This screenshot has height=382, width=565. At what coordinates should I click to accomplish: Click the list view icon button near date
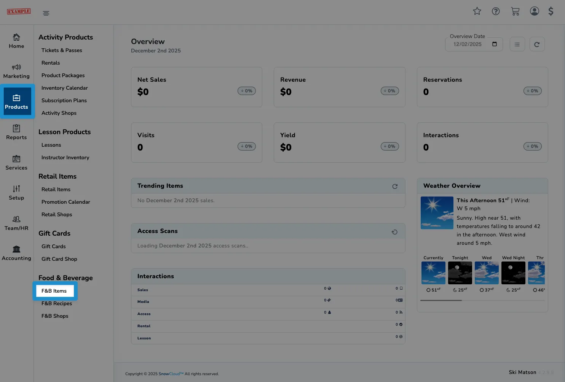click(x=517, y=44)
